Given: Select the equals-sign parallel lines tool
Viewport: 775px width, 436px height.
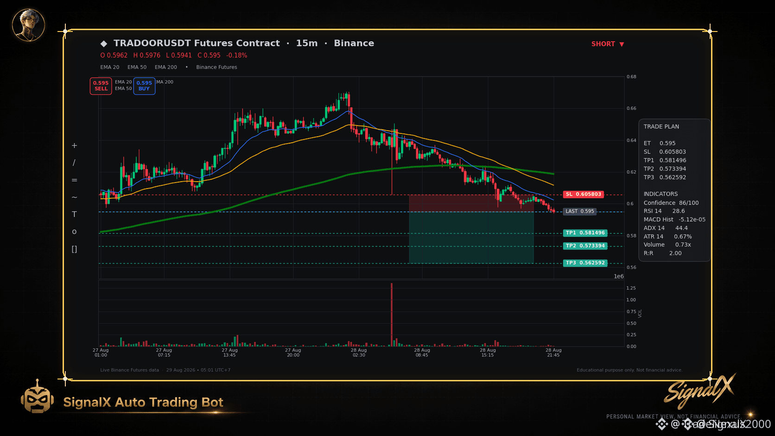Looking at the screenshot, I should point(74,180).
